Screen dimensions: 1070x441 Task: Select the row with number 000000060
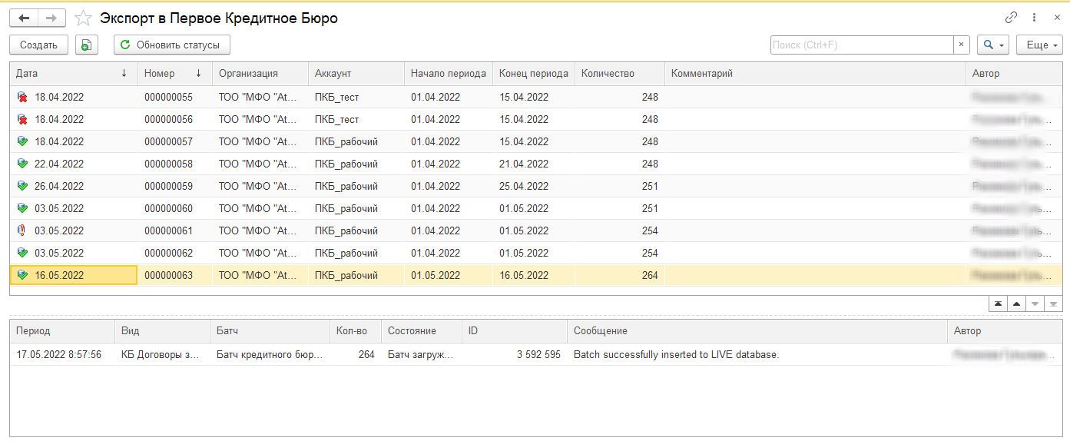point(536,209)
